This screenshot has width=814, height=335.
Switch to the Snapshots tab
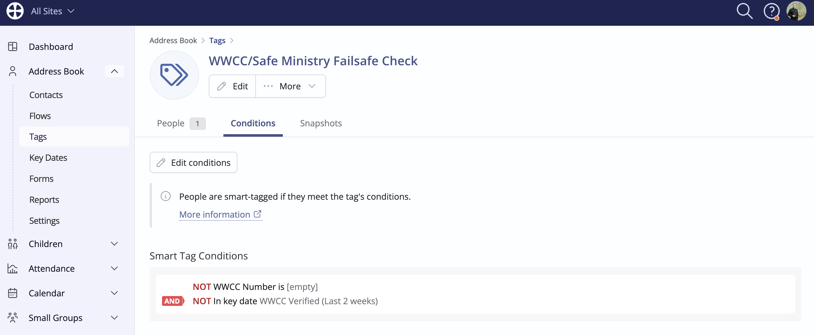(x=321, y=123)
